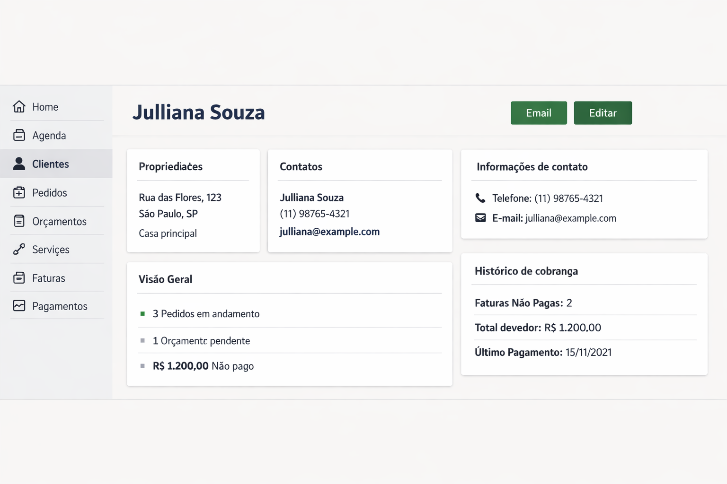Screen dimensions: 727x484
Task: Click the Pedidos sidebar icon
Action: (x=19, y=193)
